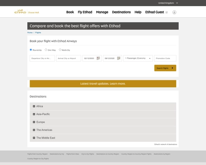Open the user profile icon
Viewport: 206px width, 165px height.
(x=174, y=12)
